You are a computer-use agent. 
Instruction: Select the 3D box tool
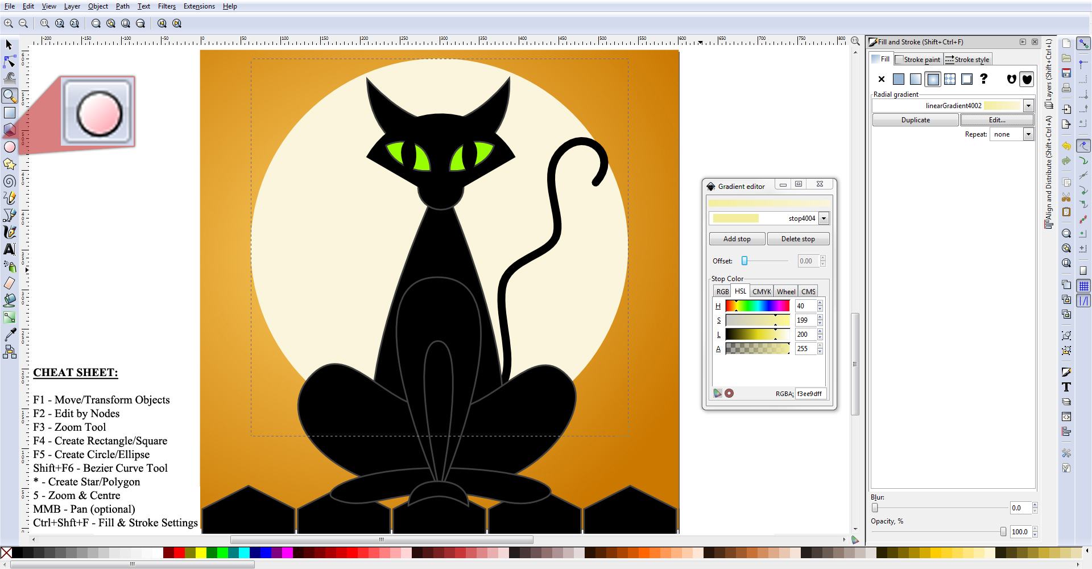click(x=9, y=130)
